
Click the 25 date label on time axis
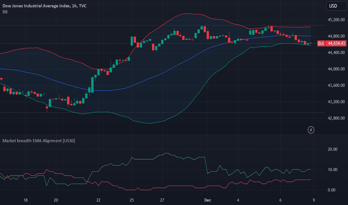[131, 200]
